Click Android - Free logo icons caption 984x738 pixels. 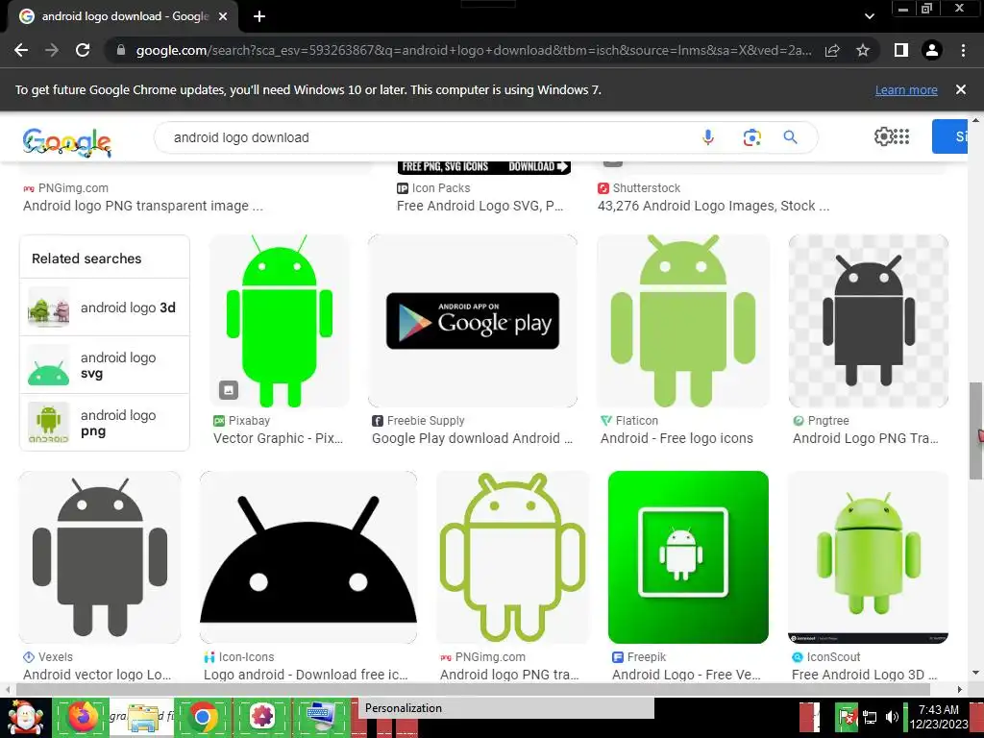click(x=676, y=438)
